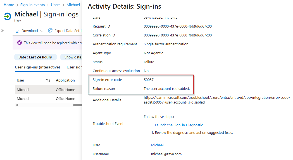This screenshot has width=293, height=160.
Task: Sort the User column with the arrows icon
Action: coord(48,80)
